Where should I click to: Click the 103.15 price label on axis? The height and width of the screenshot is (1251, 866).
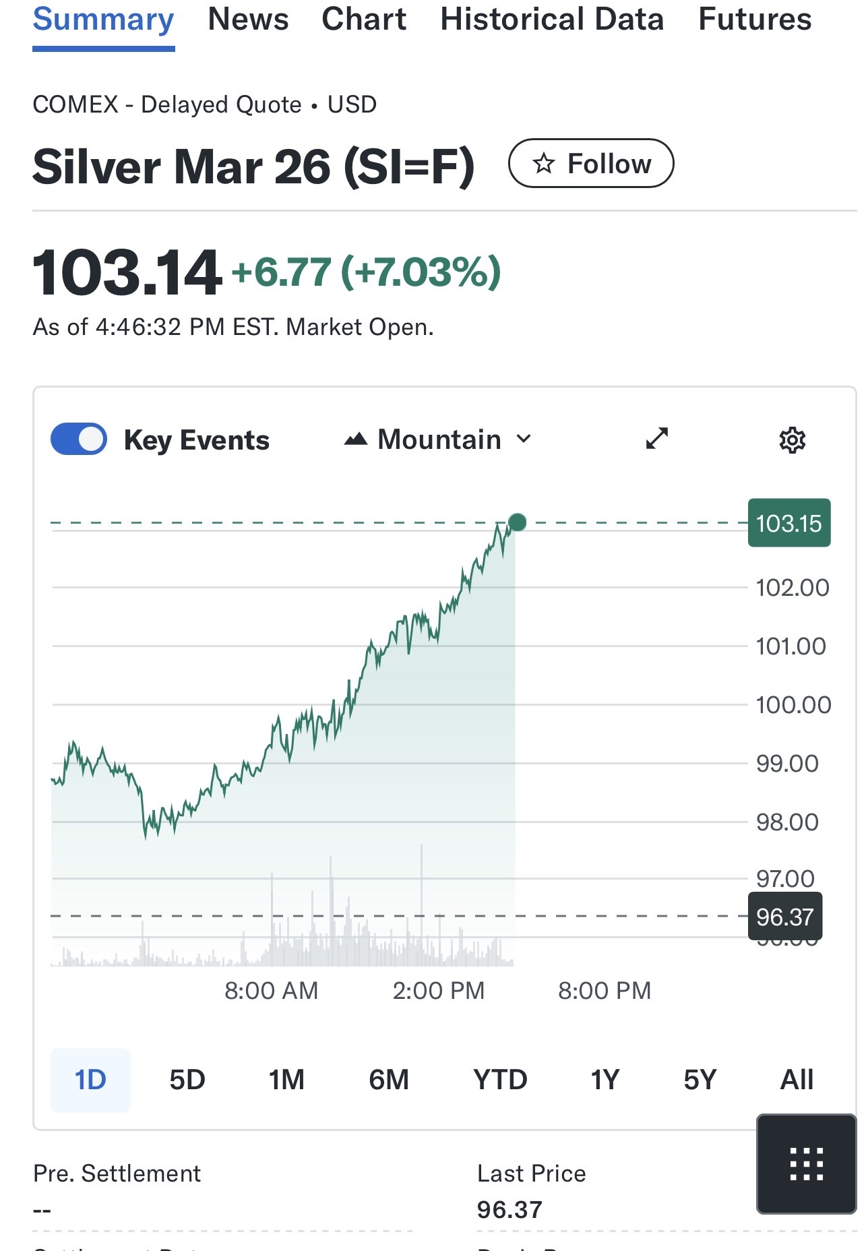(x=788, y=523)
